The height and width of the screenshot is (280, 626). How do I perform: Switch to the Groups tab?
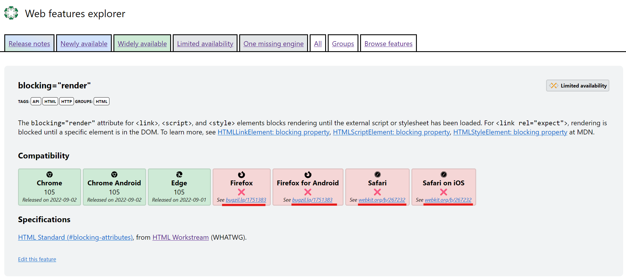[343, 43]
